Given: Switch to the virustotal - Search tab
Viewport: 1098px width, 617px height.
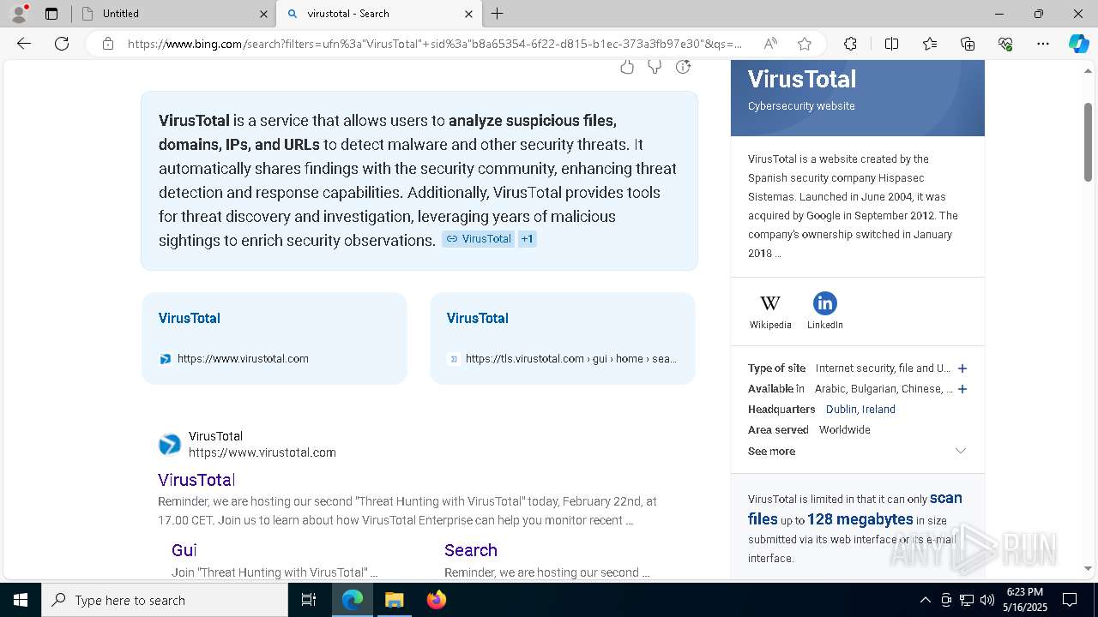Looking at the screenshot, I should click(377, 14).
